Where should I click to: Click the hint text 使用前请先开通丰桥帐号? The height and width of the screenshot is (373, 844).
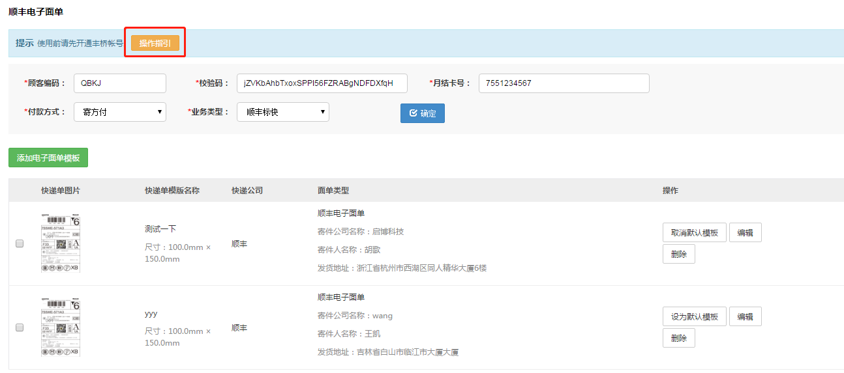(x=80, y=43)
